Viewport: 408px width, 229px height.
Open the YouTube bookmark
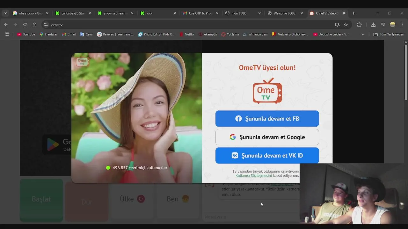[x=26, y=34]
